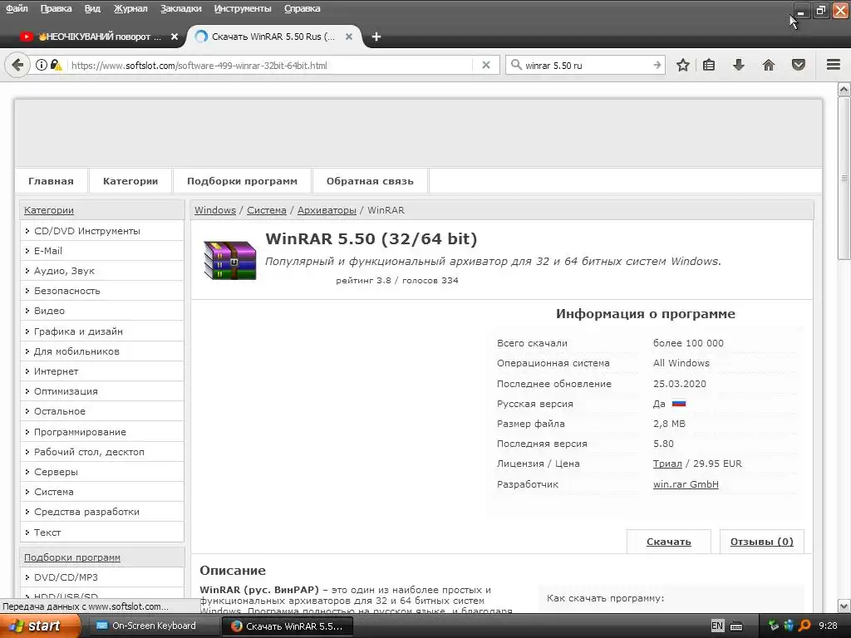
Task: Go to the home page icon
Action: pyautogui.click(x=769, y=65)
